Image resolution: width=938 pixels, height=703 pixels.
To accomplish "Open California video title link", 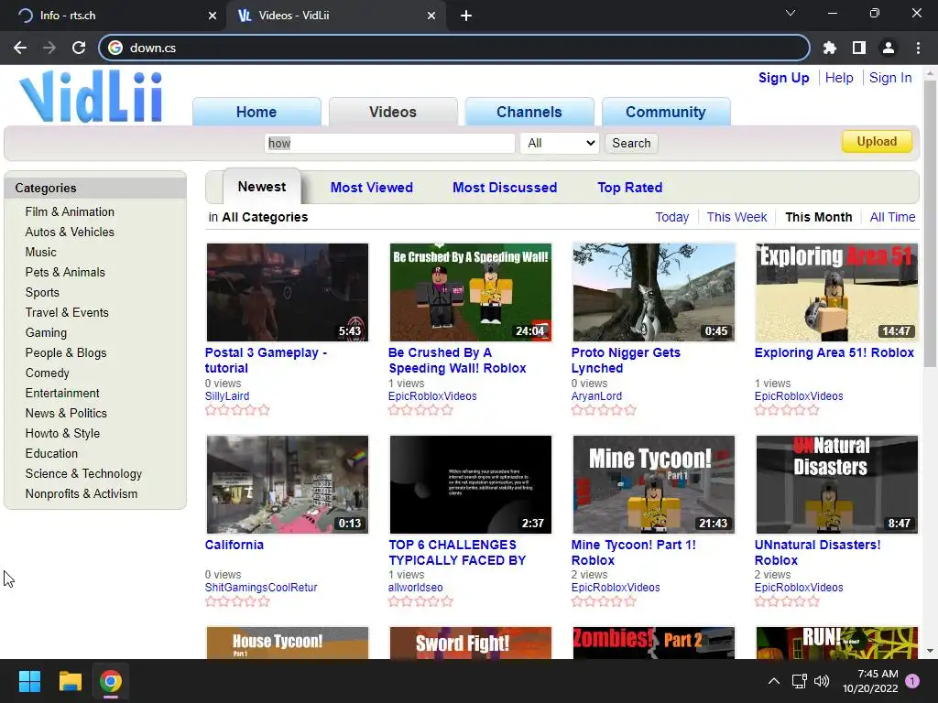I will [x=234, y=545].
